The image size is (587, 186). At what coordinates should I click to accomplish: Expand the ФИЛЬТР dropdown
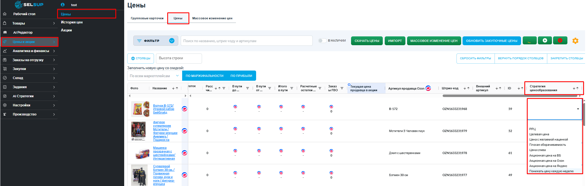pos(172,41)
